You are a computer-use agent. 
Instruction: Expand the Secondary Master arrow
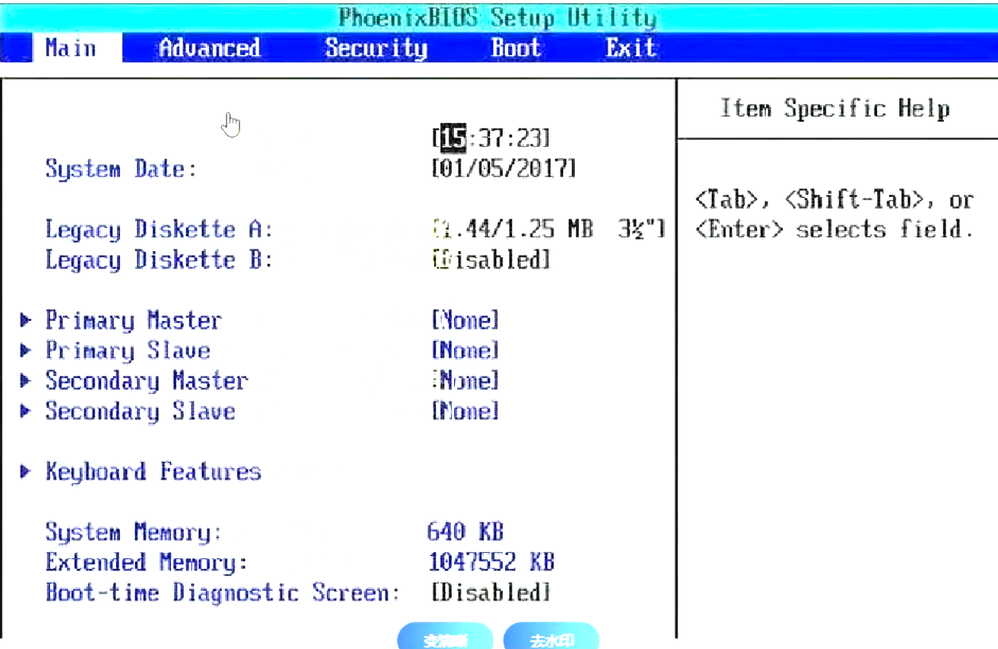tap(26, 381)
